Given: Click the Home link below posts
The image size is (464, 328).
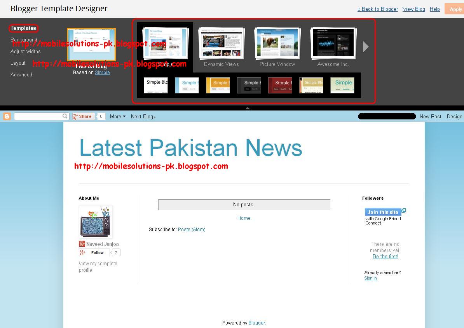Looking at the screenshot, I should pos(244,218).
